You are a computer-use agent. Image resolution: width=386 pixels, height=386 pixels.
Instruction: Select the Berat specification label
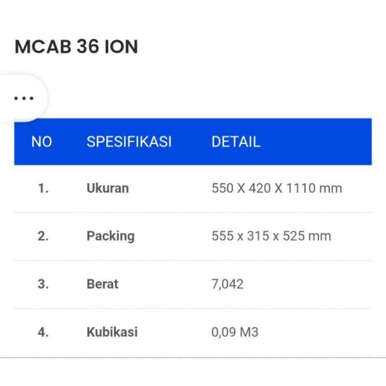102,284
